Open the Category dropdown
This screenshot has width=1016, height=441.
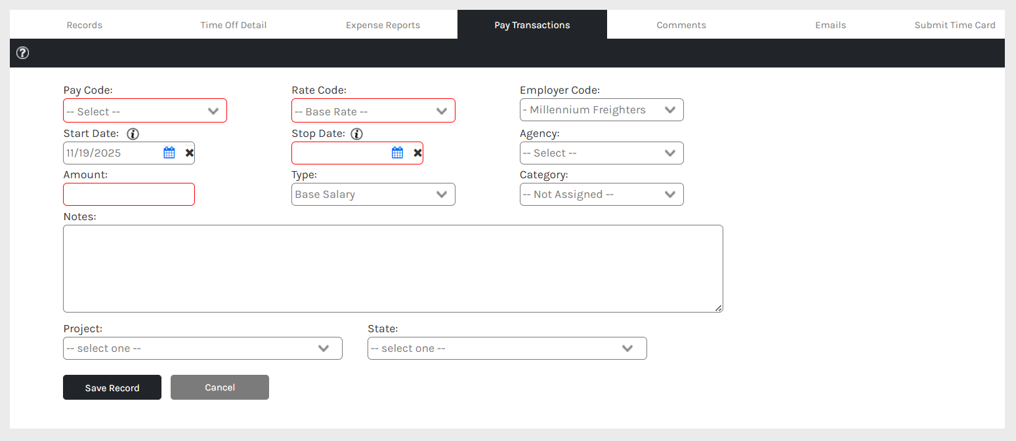coord(602,195)
